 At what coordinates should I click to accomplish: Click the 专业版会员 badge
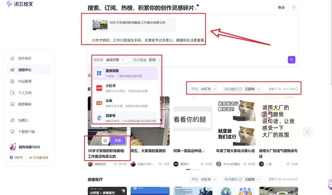click(x=38, y=157)
